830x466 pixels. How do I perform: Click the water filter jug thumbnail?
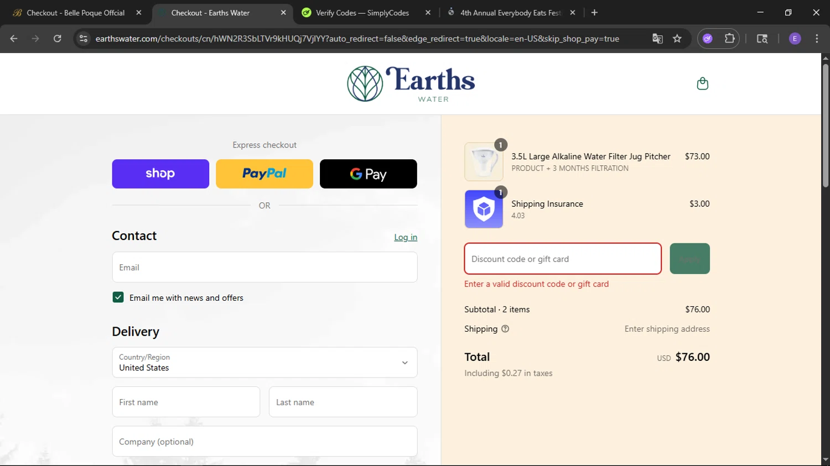point(484,162)
